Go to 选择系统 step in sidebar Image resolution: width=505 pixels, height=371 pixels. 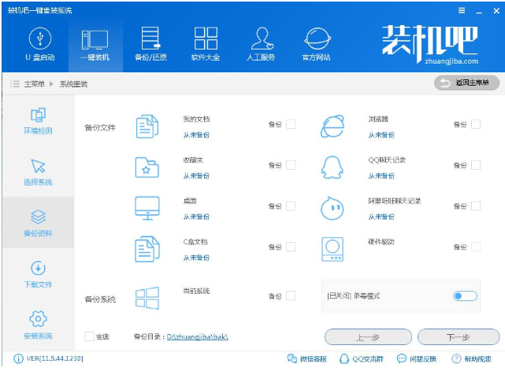[x=38, y=172]
